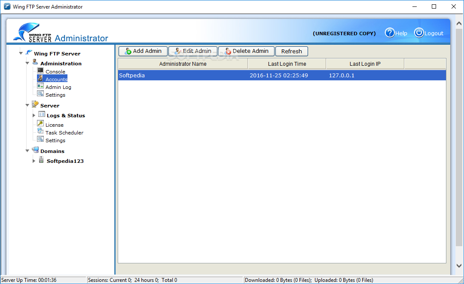Maximize the Wing FTP Server Administrator window

click(x=434, y=6)
